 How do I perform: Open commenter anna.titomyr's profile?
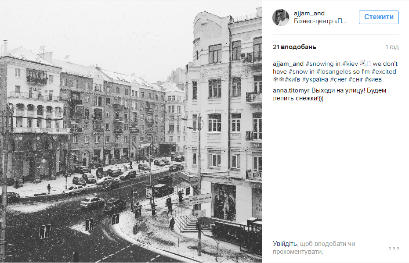click(x=291, y=91)
